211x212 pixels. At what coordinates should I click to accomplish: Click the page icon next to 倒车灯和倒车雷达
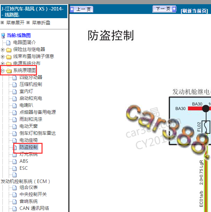click(x=15, y=133)
